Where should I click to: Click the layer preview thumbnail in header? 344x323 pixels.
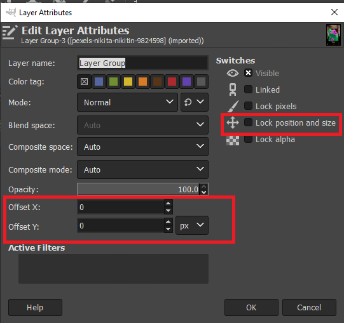(333, 35)
